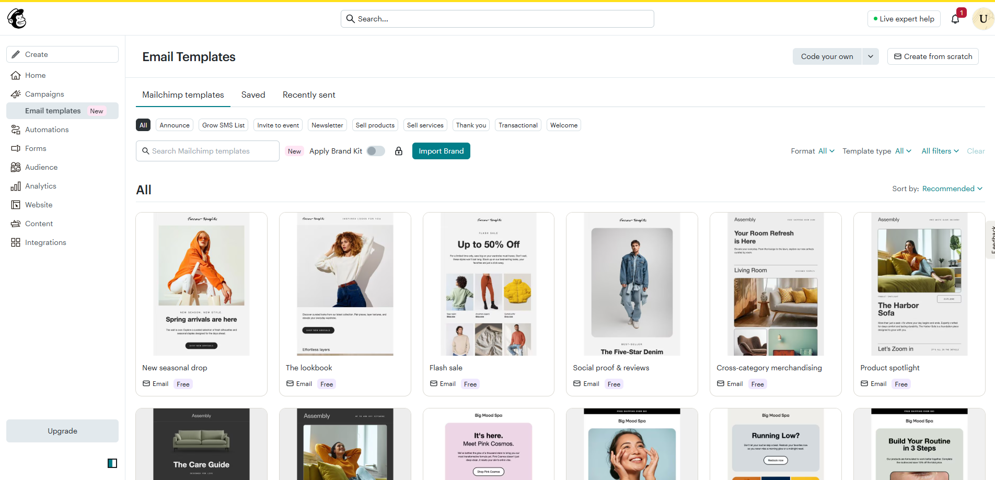Switch to the Recently sent tab
Screen dimensions: 995x480
[x=309, y=95]
